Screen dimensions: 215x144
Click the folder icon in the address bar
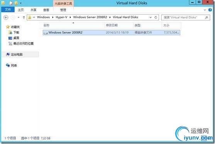coord(29,17)
